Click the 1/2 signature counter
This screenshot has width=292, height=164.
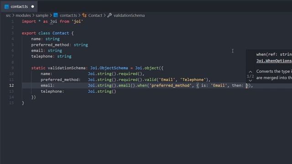coord(250,76)
